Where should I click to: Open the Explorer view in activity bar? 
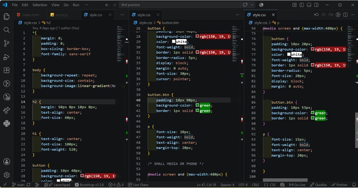click(x=6, y=16)
